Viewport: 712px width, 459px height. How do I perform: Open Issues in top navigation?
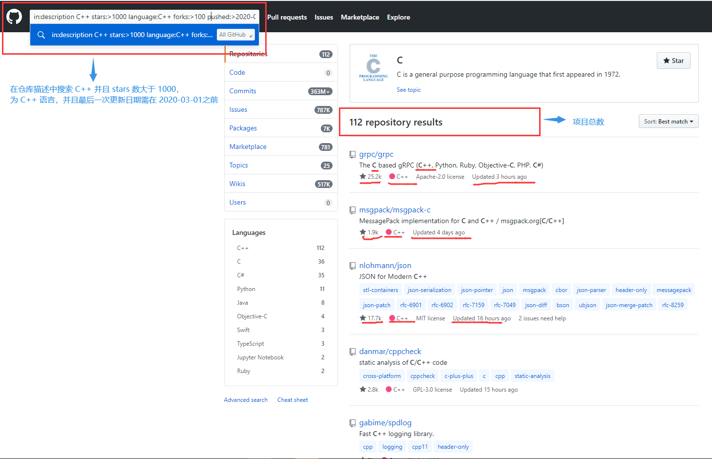[x=324, y=17]
